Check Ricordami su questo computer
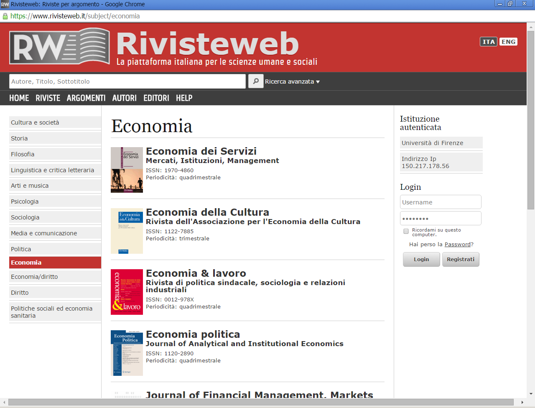Image resolution: width=535 pixels, height=408 pixels. pos(406,231)
